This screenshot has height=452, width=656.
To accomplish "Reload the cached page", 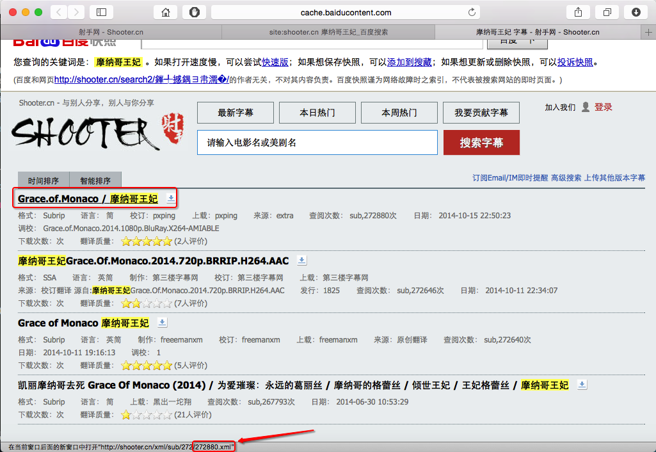I will coord(472,12).
